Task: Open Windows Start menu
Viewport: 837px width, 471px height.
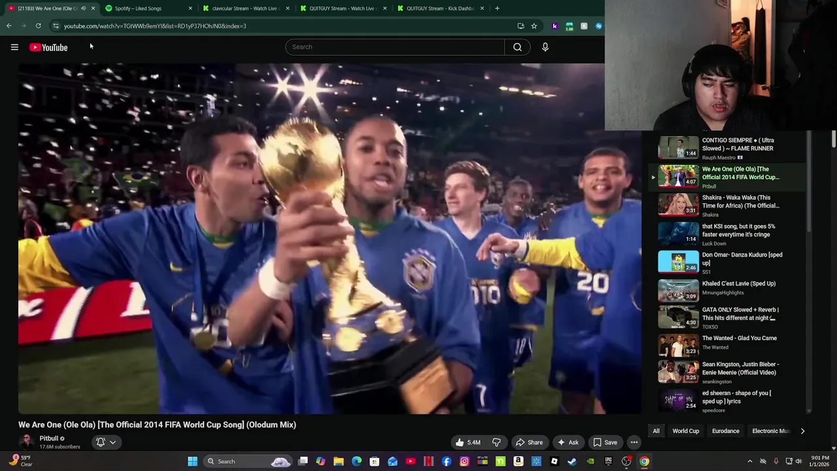Action: [x=193, y=461]
